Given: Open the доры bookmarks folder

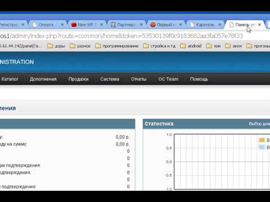Looking at the screenshot, I should point(56,46).
